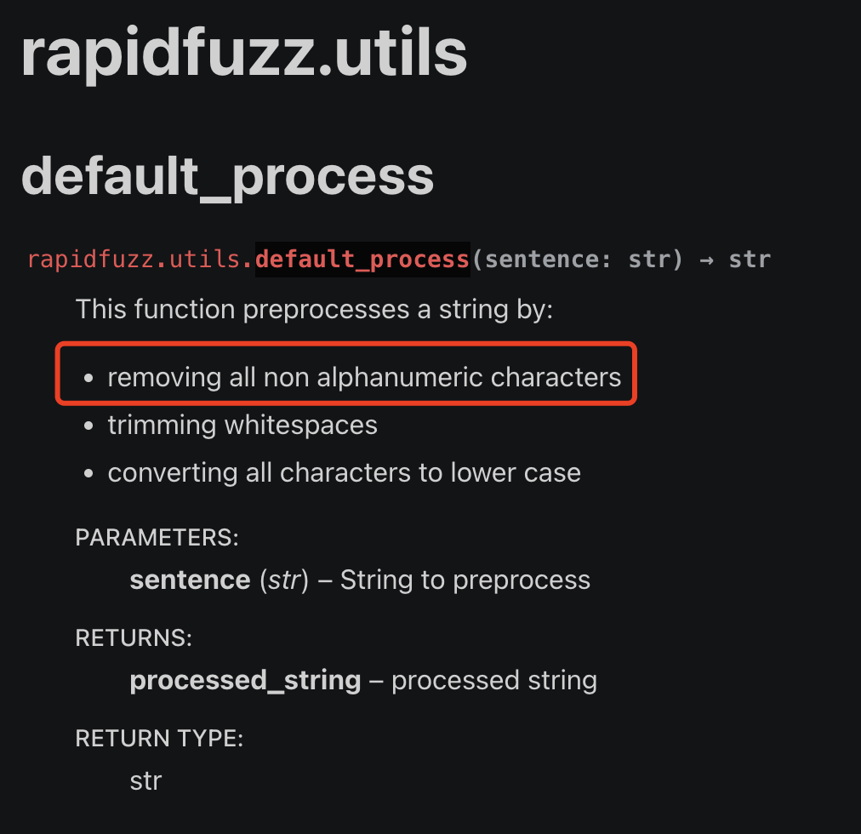The image size is (861, 834).
Task: Click the rapidfuzz.utils page heading
Action: click(x=244, y=53)
